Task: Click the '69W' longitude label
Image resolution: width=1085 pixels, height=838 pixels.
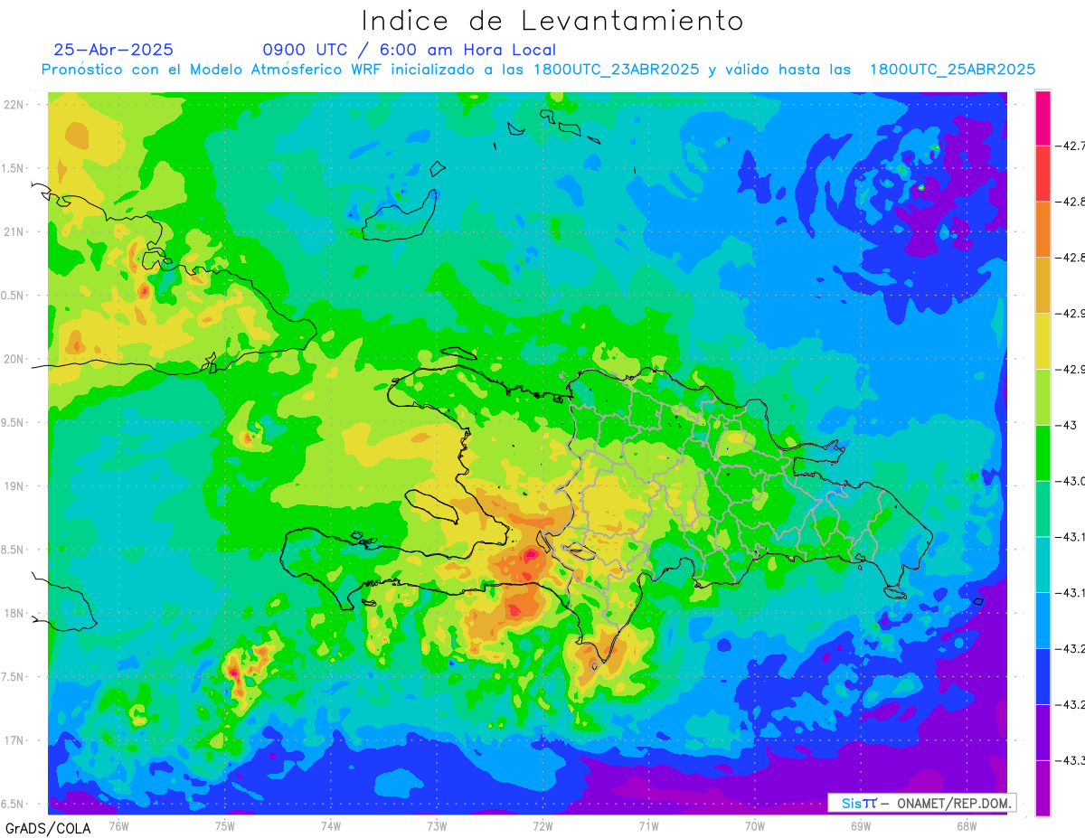Action: pos(861,826)
